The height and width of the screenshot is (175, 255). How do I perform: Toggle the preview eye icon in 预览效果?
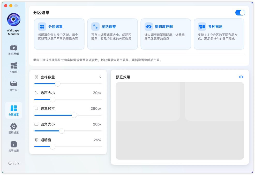click(x=241, y=77)
